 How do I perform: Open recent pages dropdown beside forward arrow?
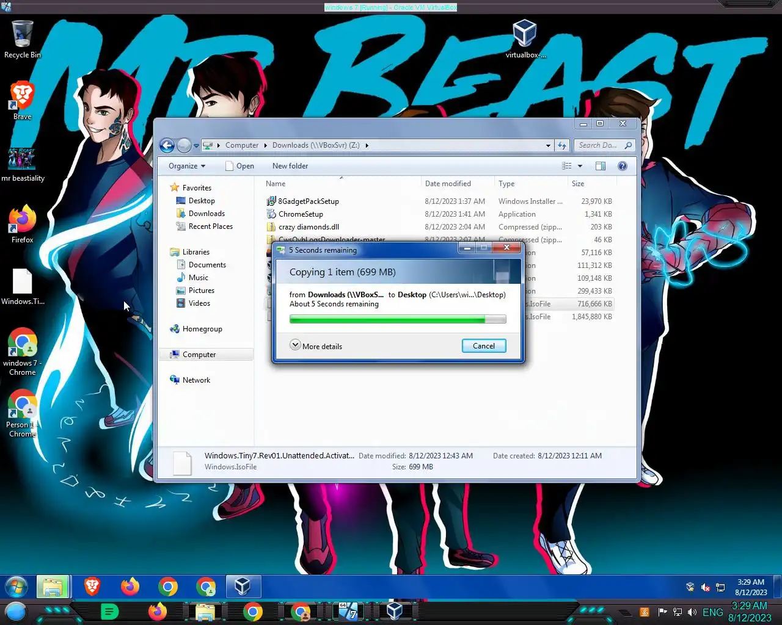point(196,146)
